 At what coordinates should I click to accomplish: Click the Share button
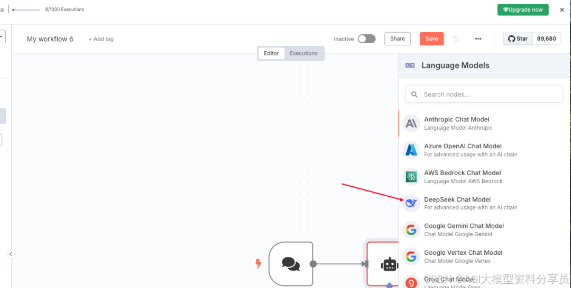pos(397,39)
